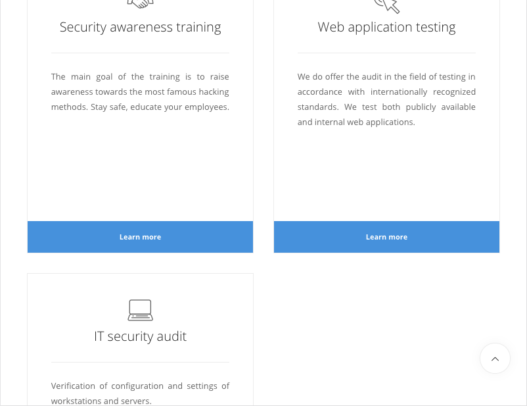
Task: Click the paragraph starting 'The main goal of the training'
Action: coord(140,91)
